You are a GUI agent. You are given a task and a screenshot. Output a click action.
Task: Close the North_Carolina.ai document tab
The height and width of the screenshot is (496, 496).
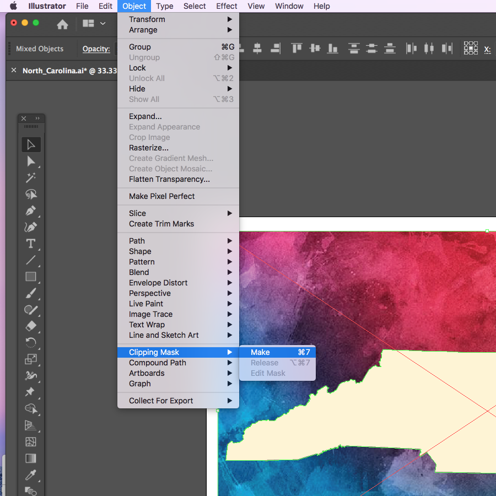pyautogui.click(x=14, y=70)
